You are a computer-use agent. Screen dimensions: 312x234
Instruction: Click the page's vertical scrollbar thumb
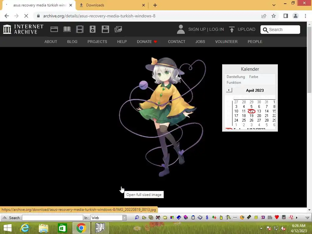pos(309,60)
